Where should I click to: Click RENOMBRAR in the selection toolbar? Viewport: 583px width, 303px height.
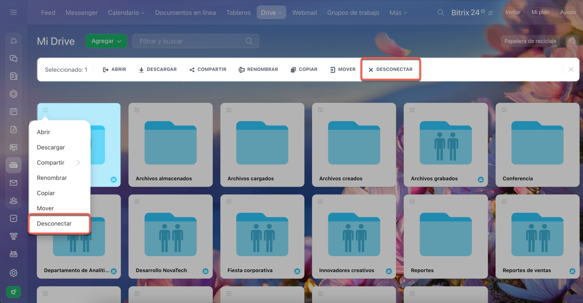click(258, 70)
